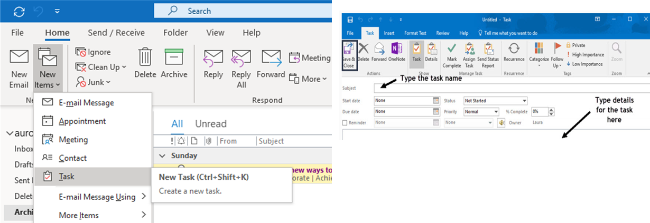
Task: Click the OneNote icon in Task window
Action: point(396,49)
